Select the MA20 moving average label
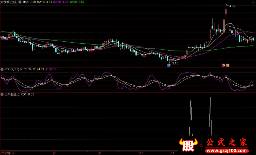The height and width of the screenshot is (155, 256). pyautogui.click(x=60, y=2)
